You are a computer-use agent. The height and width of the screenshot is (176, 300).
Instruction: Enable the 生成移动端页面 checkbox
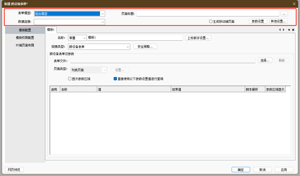(x=211, y=21)
